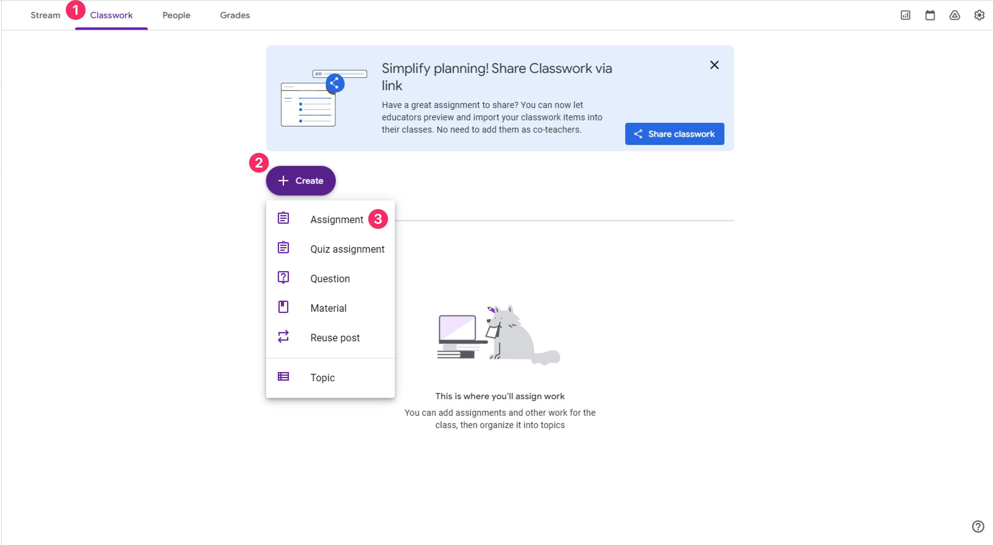Image resolution: width=993 pixels, height=545 pixels.
Task: Click the Topic list icon
Action: pyautogui.click(x=283, y=376)
